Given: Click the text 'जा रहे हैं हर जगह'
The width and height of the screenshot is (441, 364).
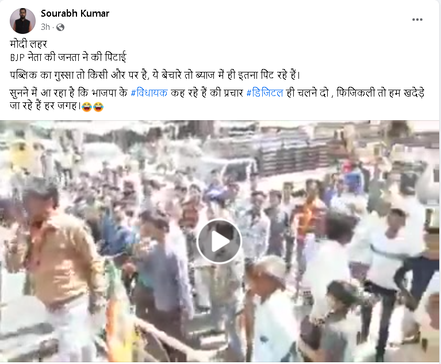Looking at the screenshot, I should pos(45,106).
